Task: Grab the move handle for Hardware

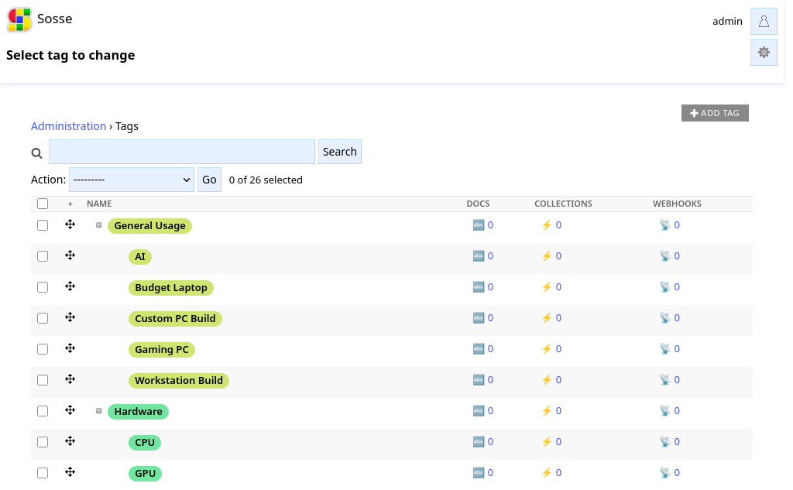Action: (70, 410)
